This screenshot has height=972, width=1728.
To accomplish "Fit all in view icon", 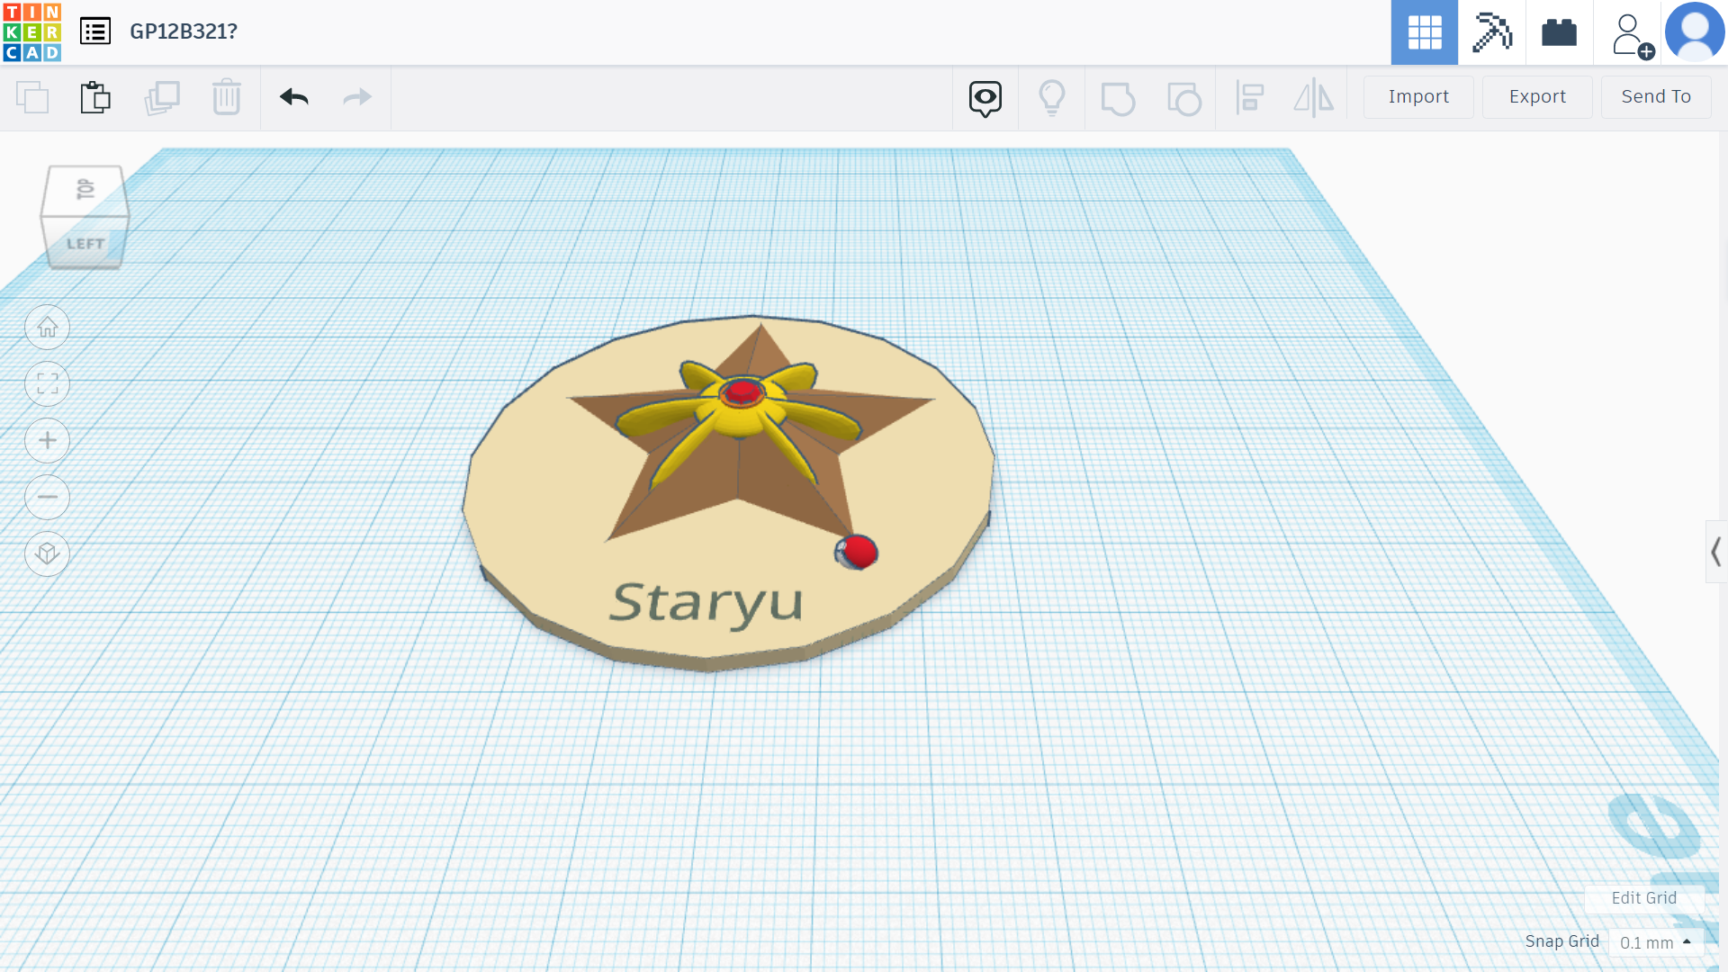I will (x=48, y=384).
